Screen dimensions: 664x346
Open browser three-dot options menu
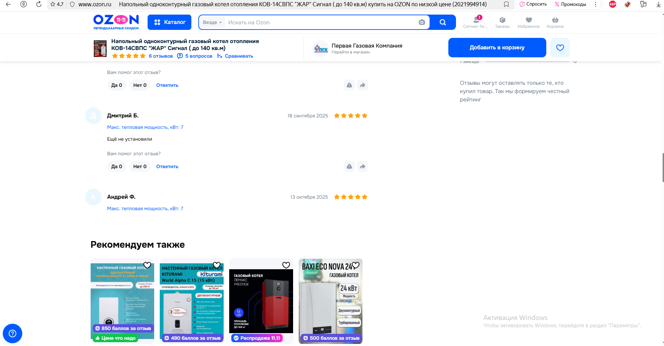[x=596, y=4]
